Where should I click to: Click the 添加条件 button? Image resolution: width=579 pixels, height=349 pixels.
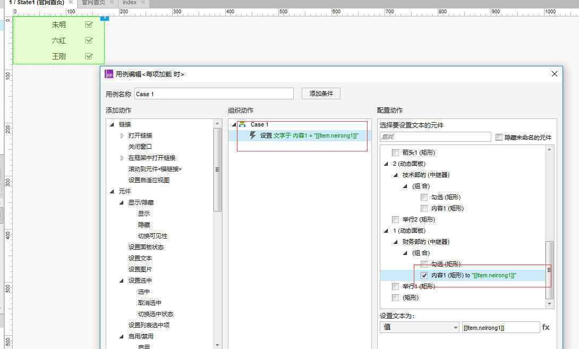(321, 93)
